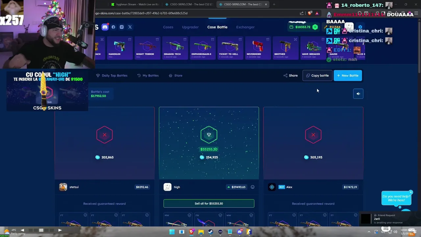Open the Discord link icon

[105, 27]
